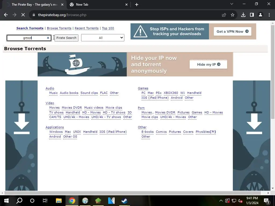Clear the gmod search text

pyautogui.click(x=48, y=38)
